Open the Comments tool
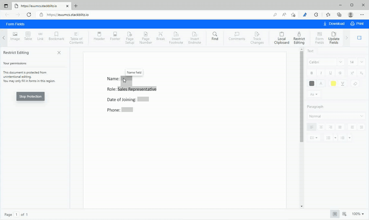The width and height of the screenshot is (369, 220). [237, 36]
